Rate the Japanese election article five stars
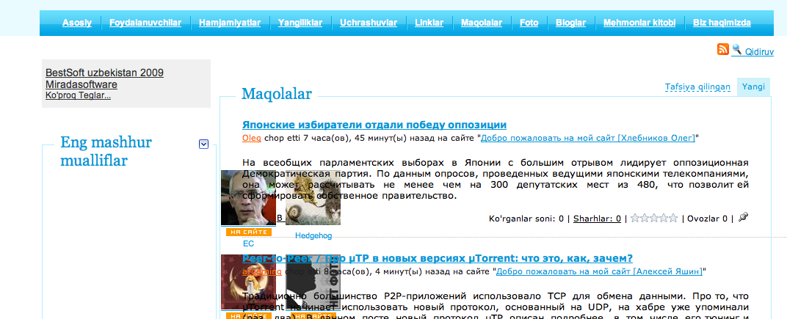Screen dimensions: 787x319 point(672,219)
